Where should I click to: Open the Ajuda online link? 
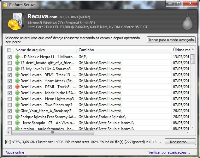click(15, 152)
